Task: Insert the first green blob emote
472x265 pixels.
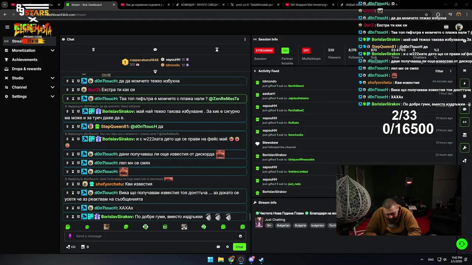Action: coord(67,227)
